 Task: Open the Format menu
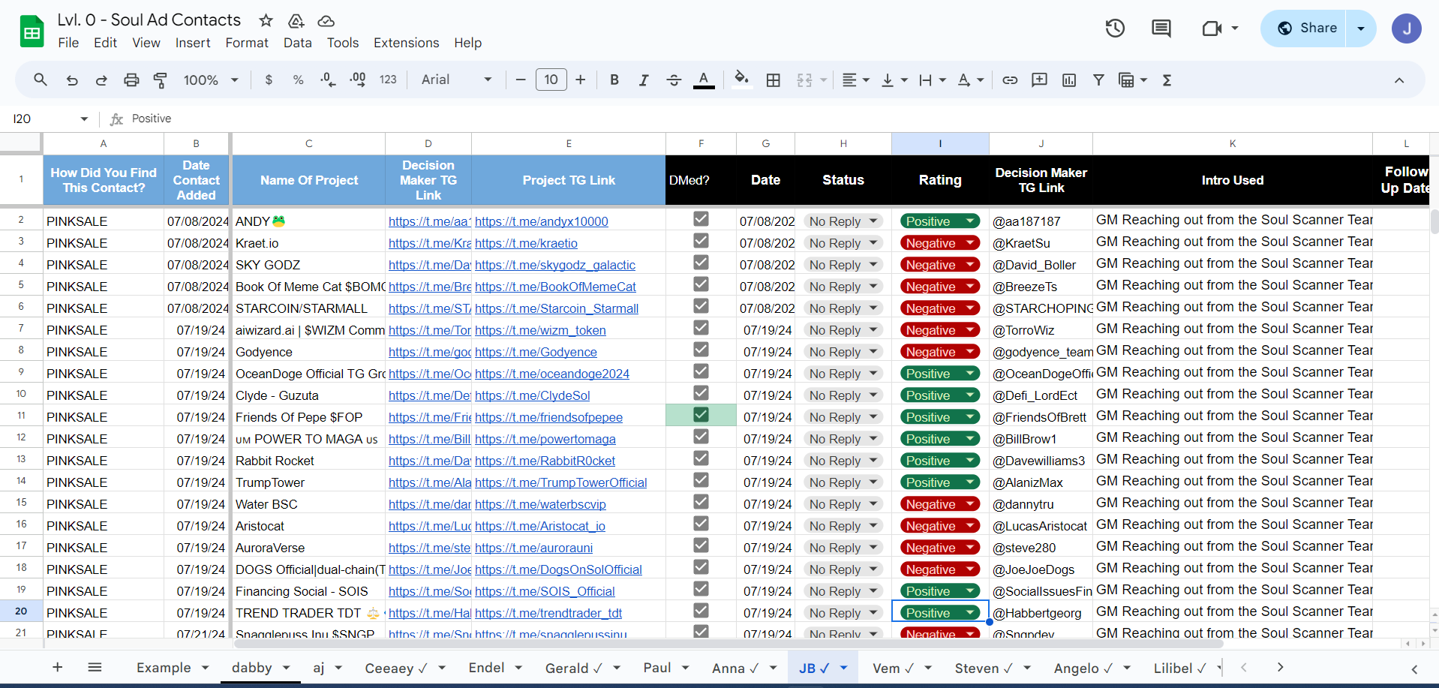click(x=247, y=43)
